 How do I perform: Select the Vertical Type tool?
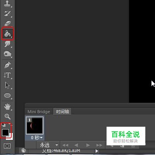point(7,75)
